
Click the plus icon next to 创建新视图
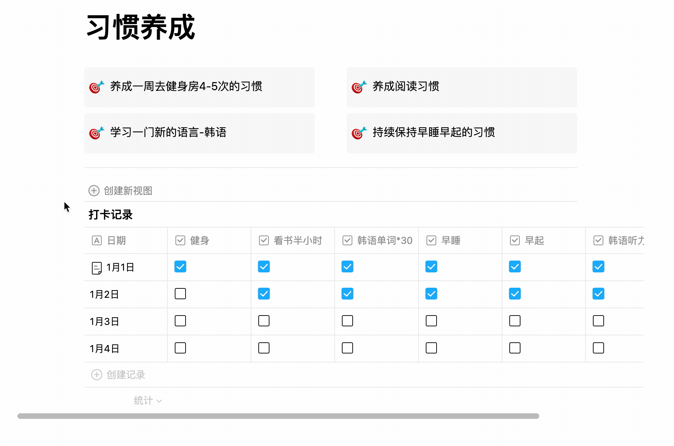94,191
